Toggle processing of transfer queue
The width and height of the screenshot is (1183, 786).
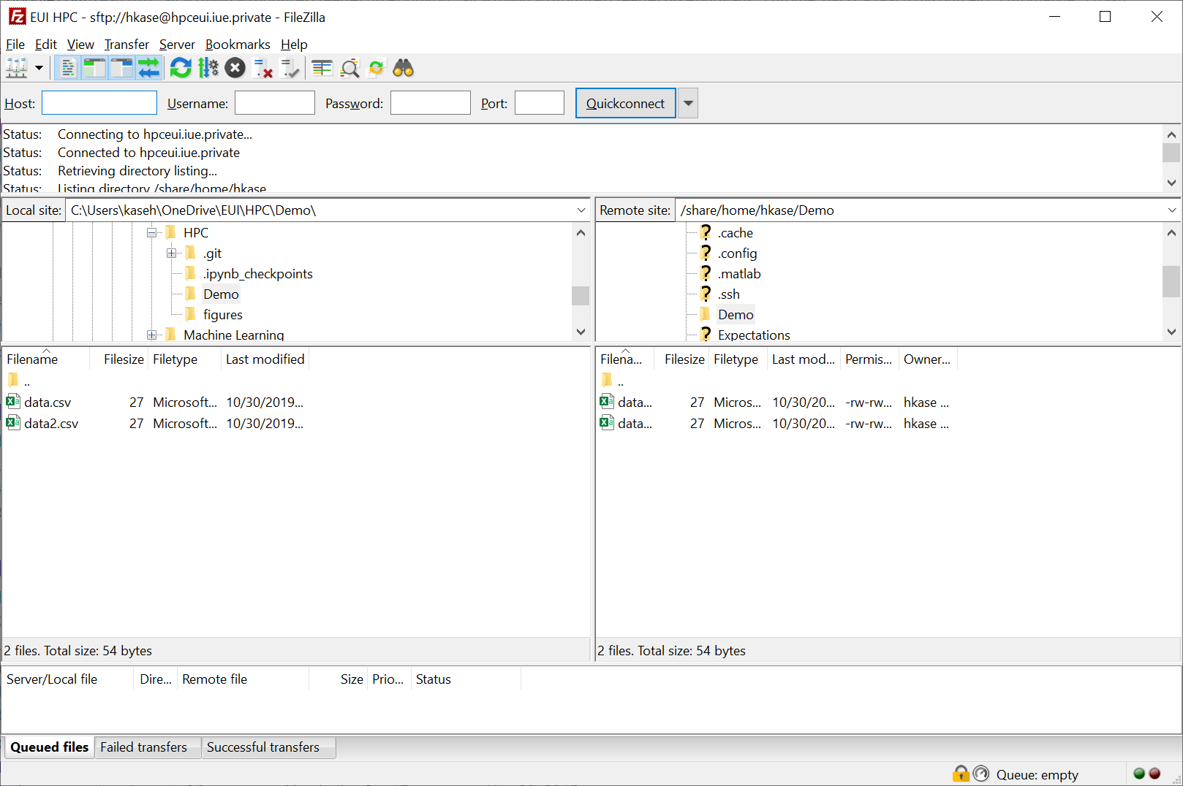(208, 69)
